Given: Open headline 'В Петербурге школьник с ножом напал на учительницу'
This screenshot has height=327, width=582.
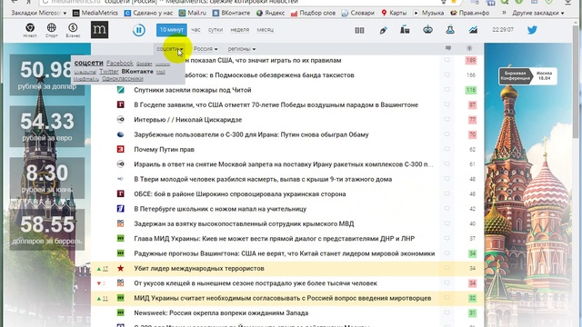Looking at the screenshot, I should 220,209.
